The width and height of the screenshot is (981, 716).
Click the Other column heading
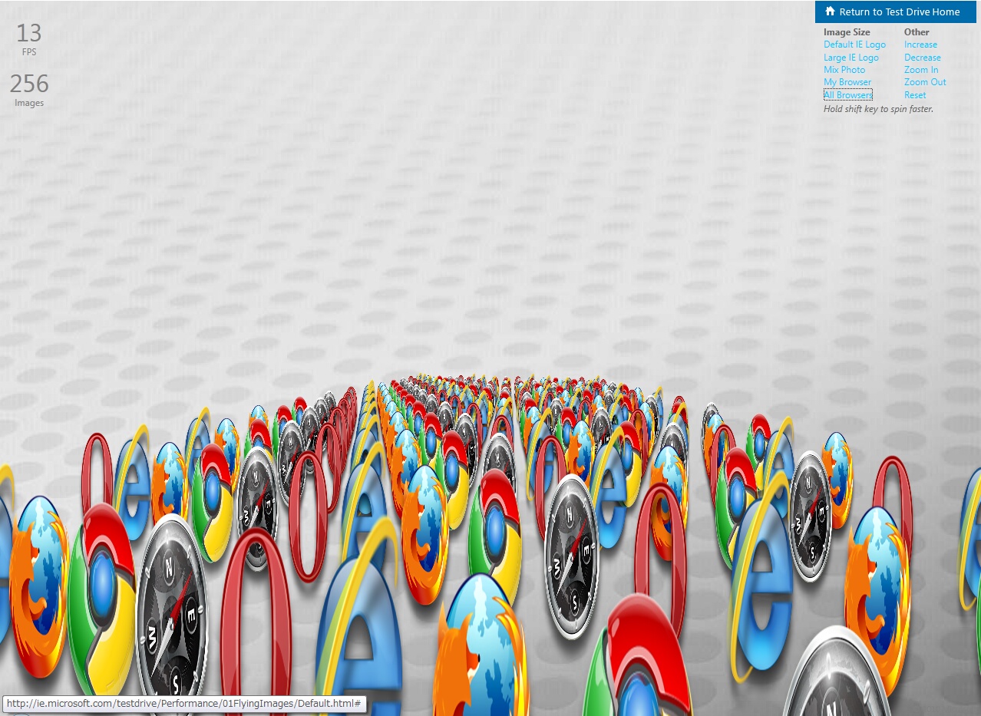click(917, 32)
